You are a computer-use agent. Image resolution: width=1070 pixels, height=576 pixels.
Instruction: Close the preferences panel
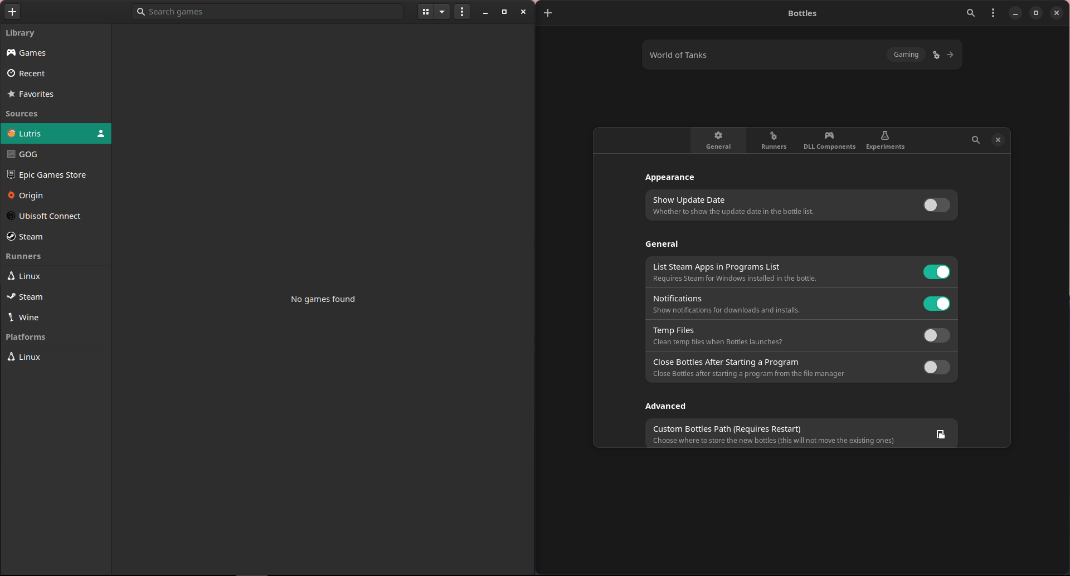coord(998,140)
